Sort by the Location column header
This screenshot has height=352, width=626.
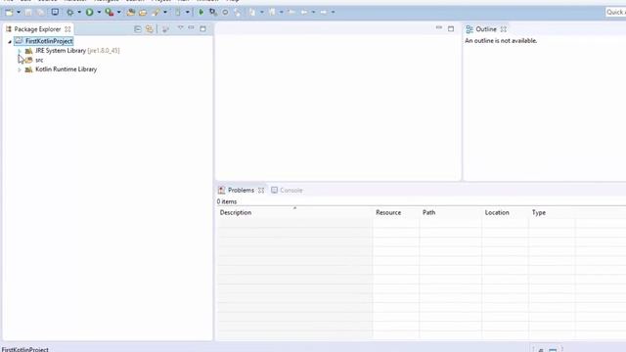click(506, 213)
